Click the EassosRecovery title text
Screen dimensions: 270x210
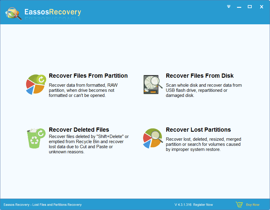click(x=53, y=12)
